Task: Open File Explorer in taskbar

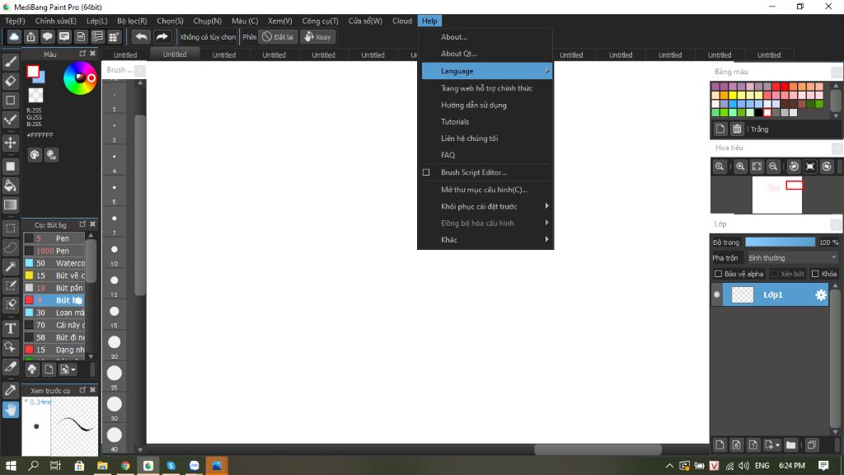Action: (102, 466)
